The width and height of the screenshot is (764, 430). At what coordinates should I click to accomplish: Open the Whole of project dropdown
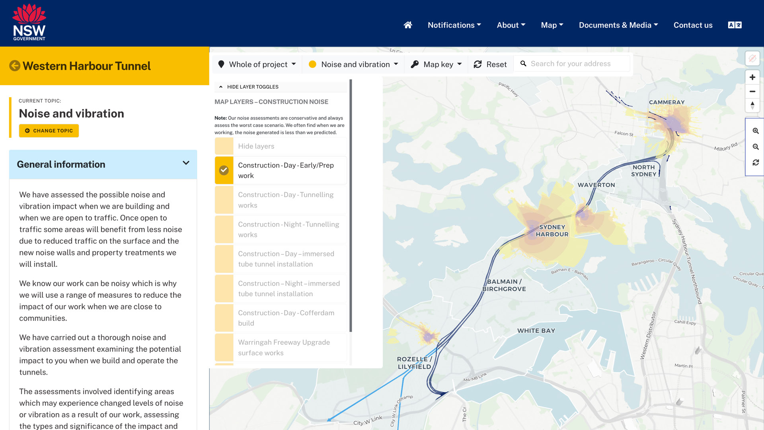click(x=258, y=64)
